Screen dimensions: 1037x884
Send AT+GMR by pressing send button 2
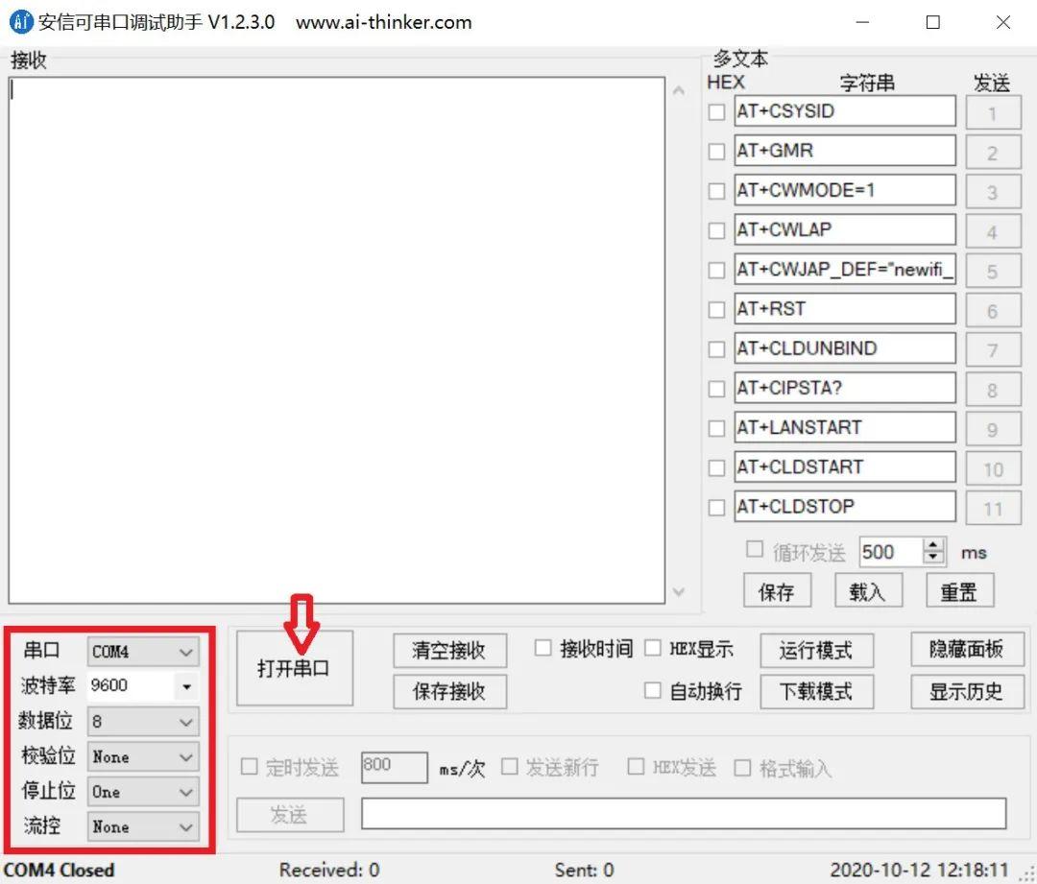point(994,152)
